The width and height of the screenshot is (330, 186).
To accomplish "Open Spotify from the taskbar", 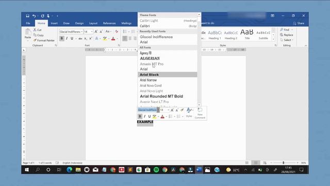I will [x=156, y=170].
